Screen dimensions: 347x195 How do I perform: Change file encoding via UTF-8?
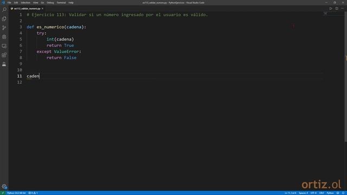[313, 193]
